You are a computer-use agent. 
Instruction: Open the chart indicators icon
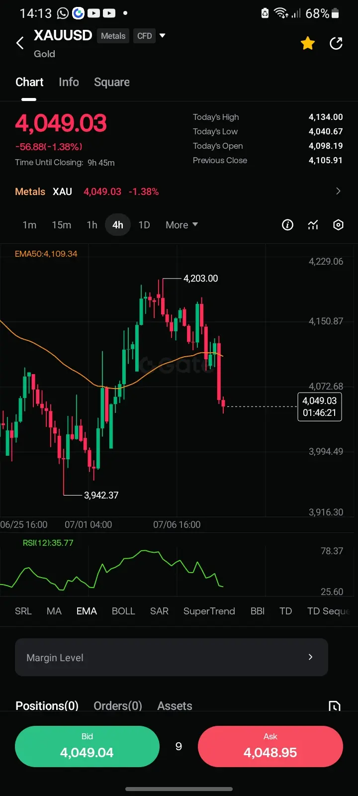pos(313,225)
